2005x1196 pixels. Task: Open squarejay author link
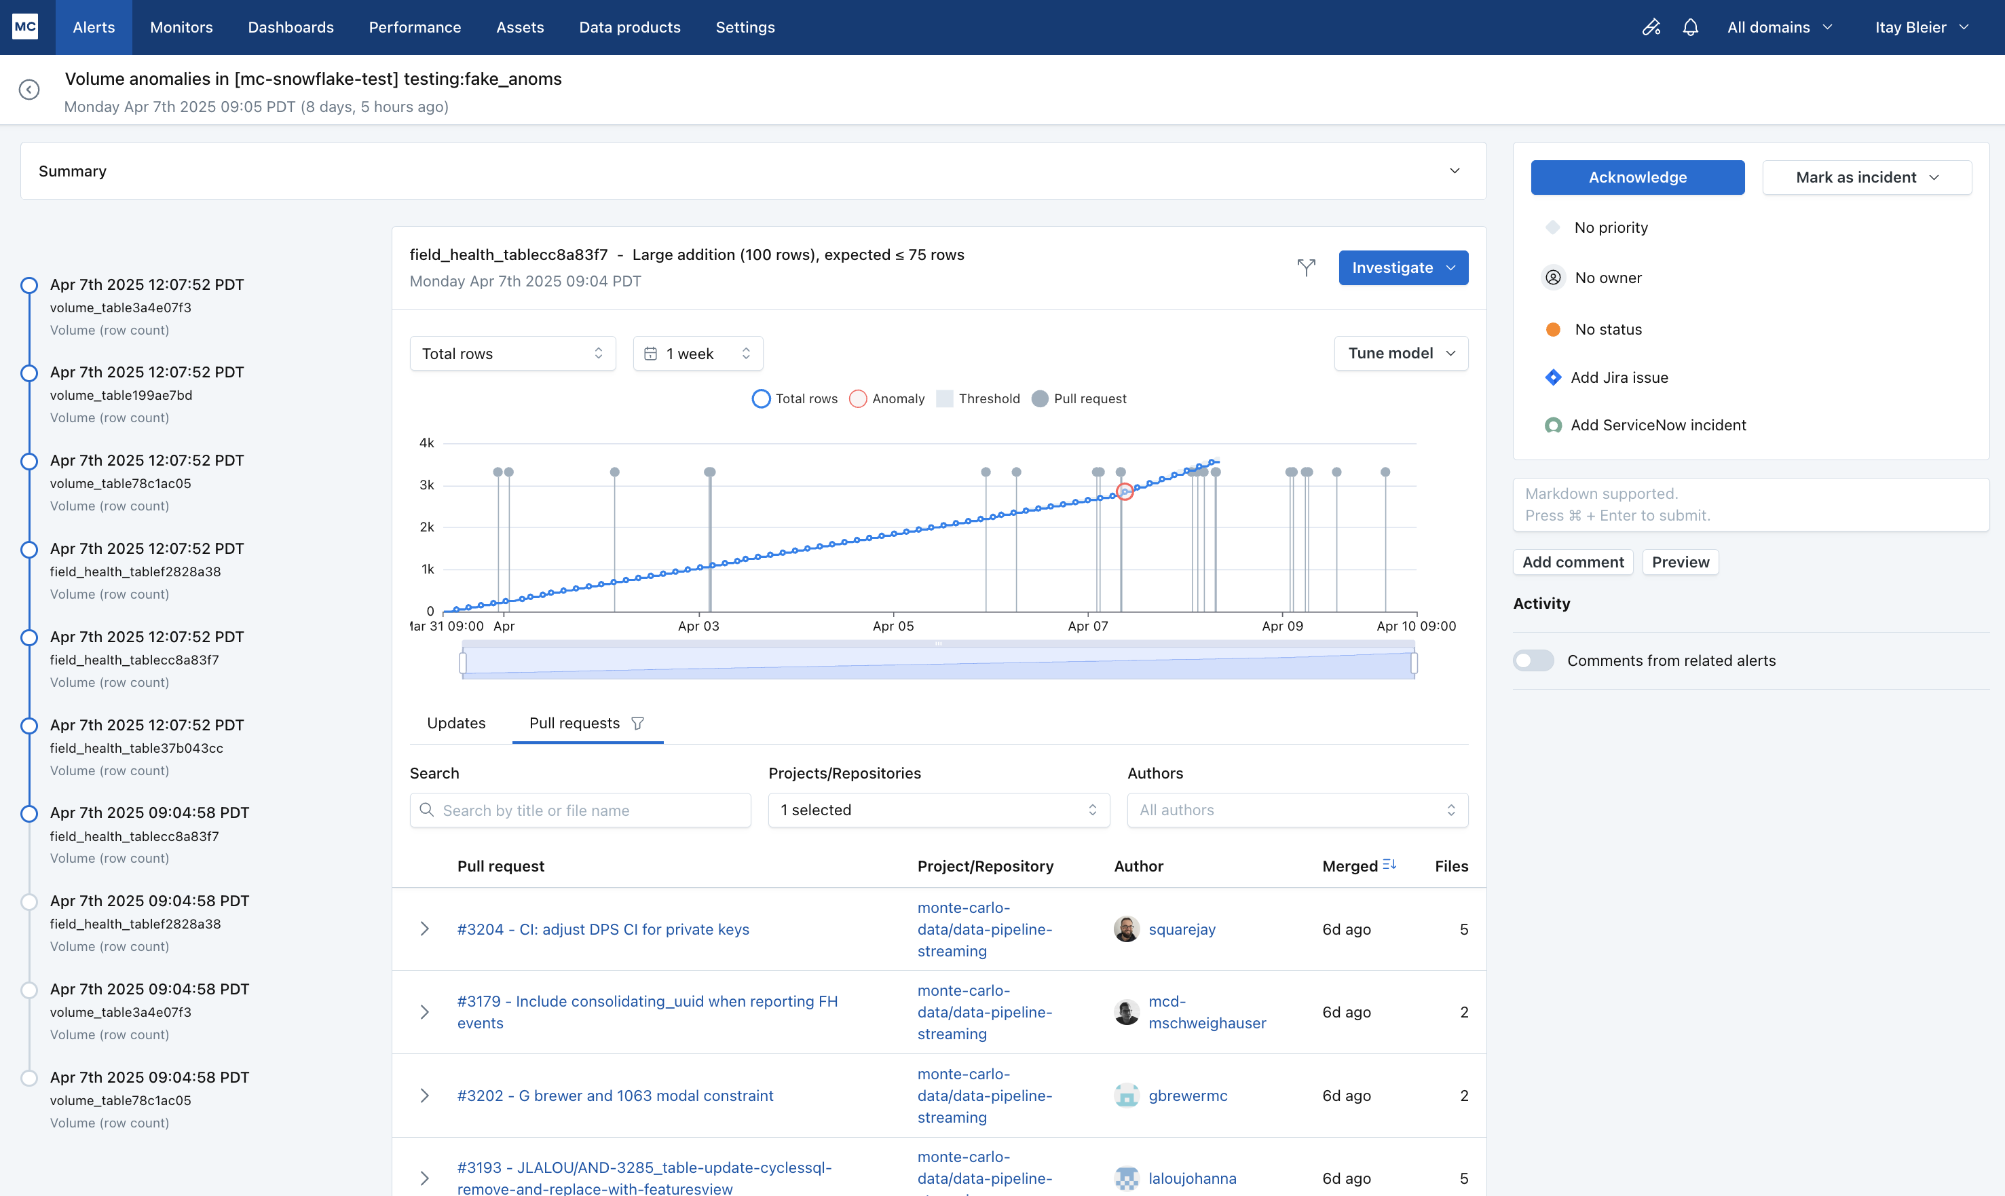(1182, 929)
